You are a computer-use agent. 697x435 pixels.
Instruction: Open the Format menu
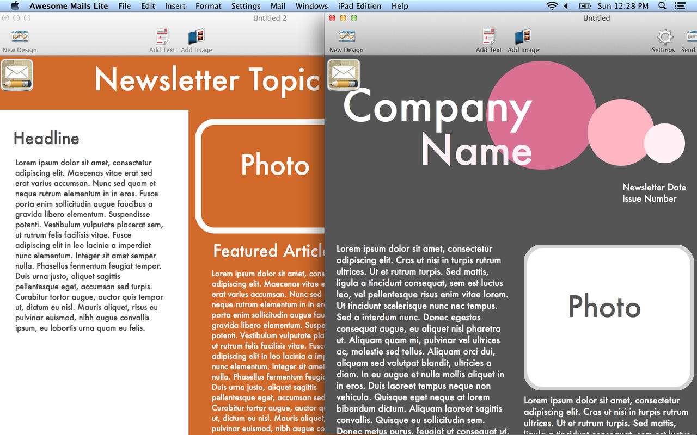point(208,6)
